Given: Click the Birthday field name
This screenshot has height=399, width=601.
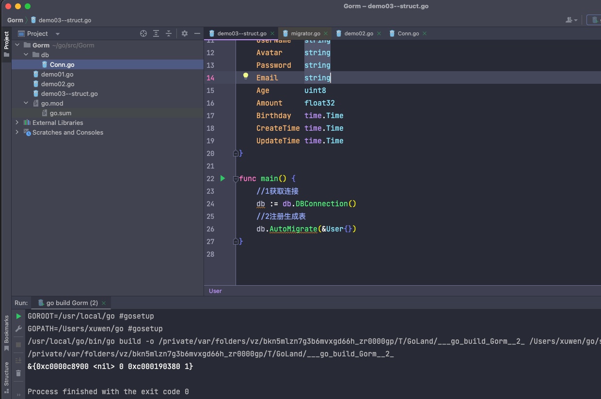Looking at the screenshot, I should (274, 116).
